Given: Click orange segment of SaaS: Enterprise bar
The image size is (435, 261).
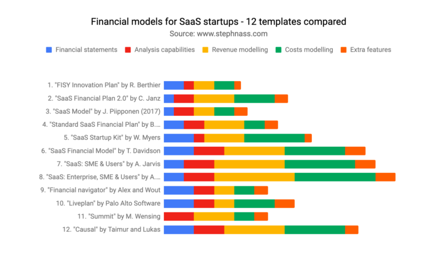Looking at the screenshot, I should 385,177.
